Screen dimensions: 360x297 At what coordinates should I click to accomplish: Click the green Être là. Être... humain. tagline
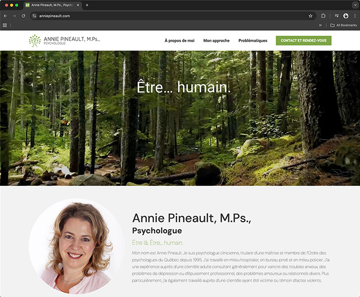click(x=158, y=243)
